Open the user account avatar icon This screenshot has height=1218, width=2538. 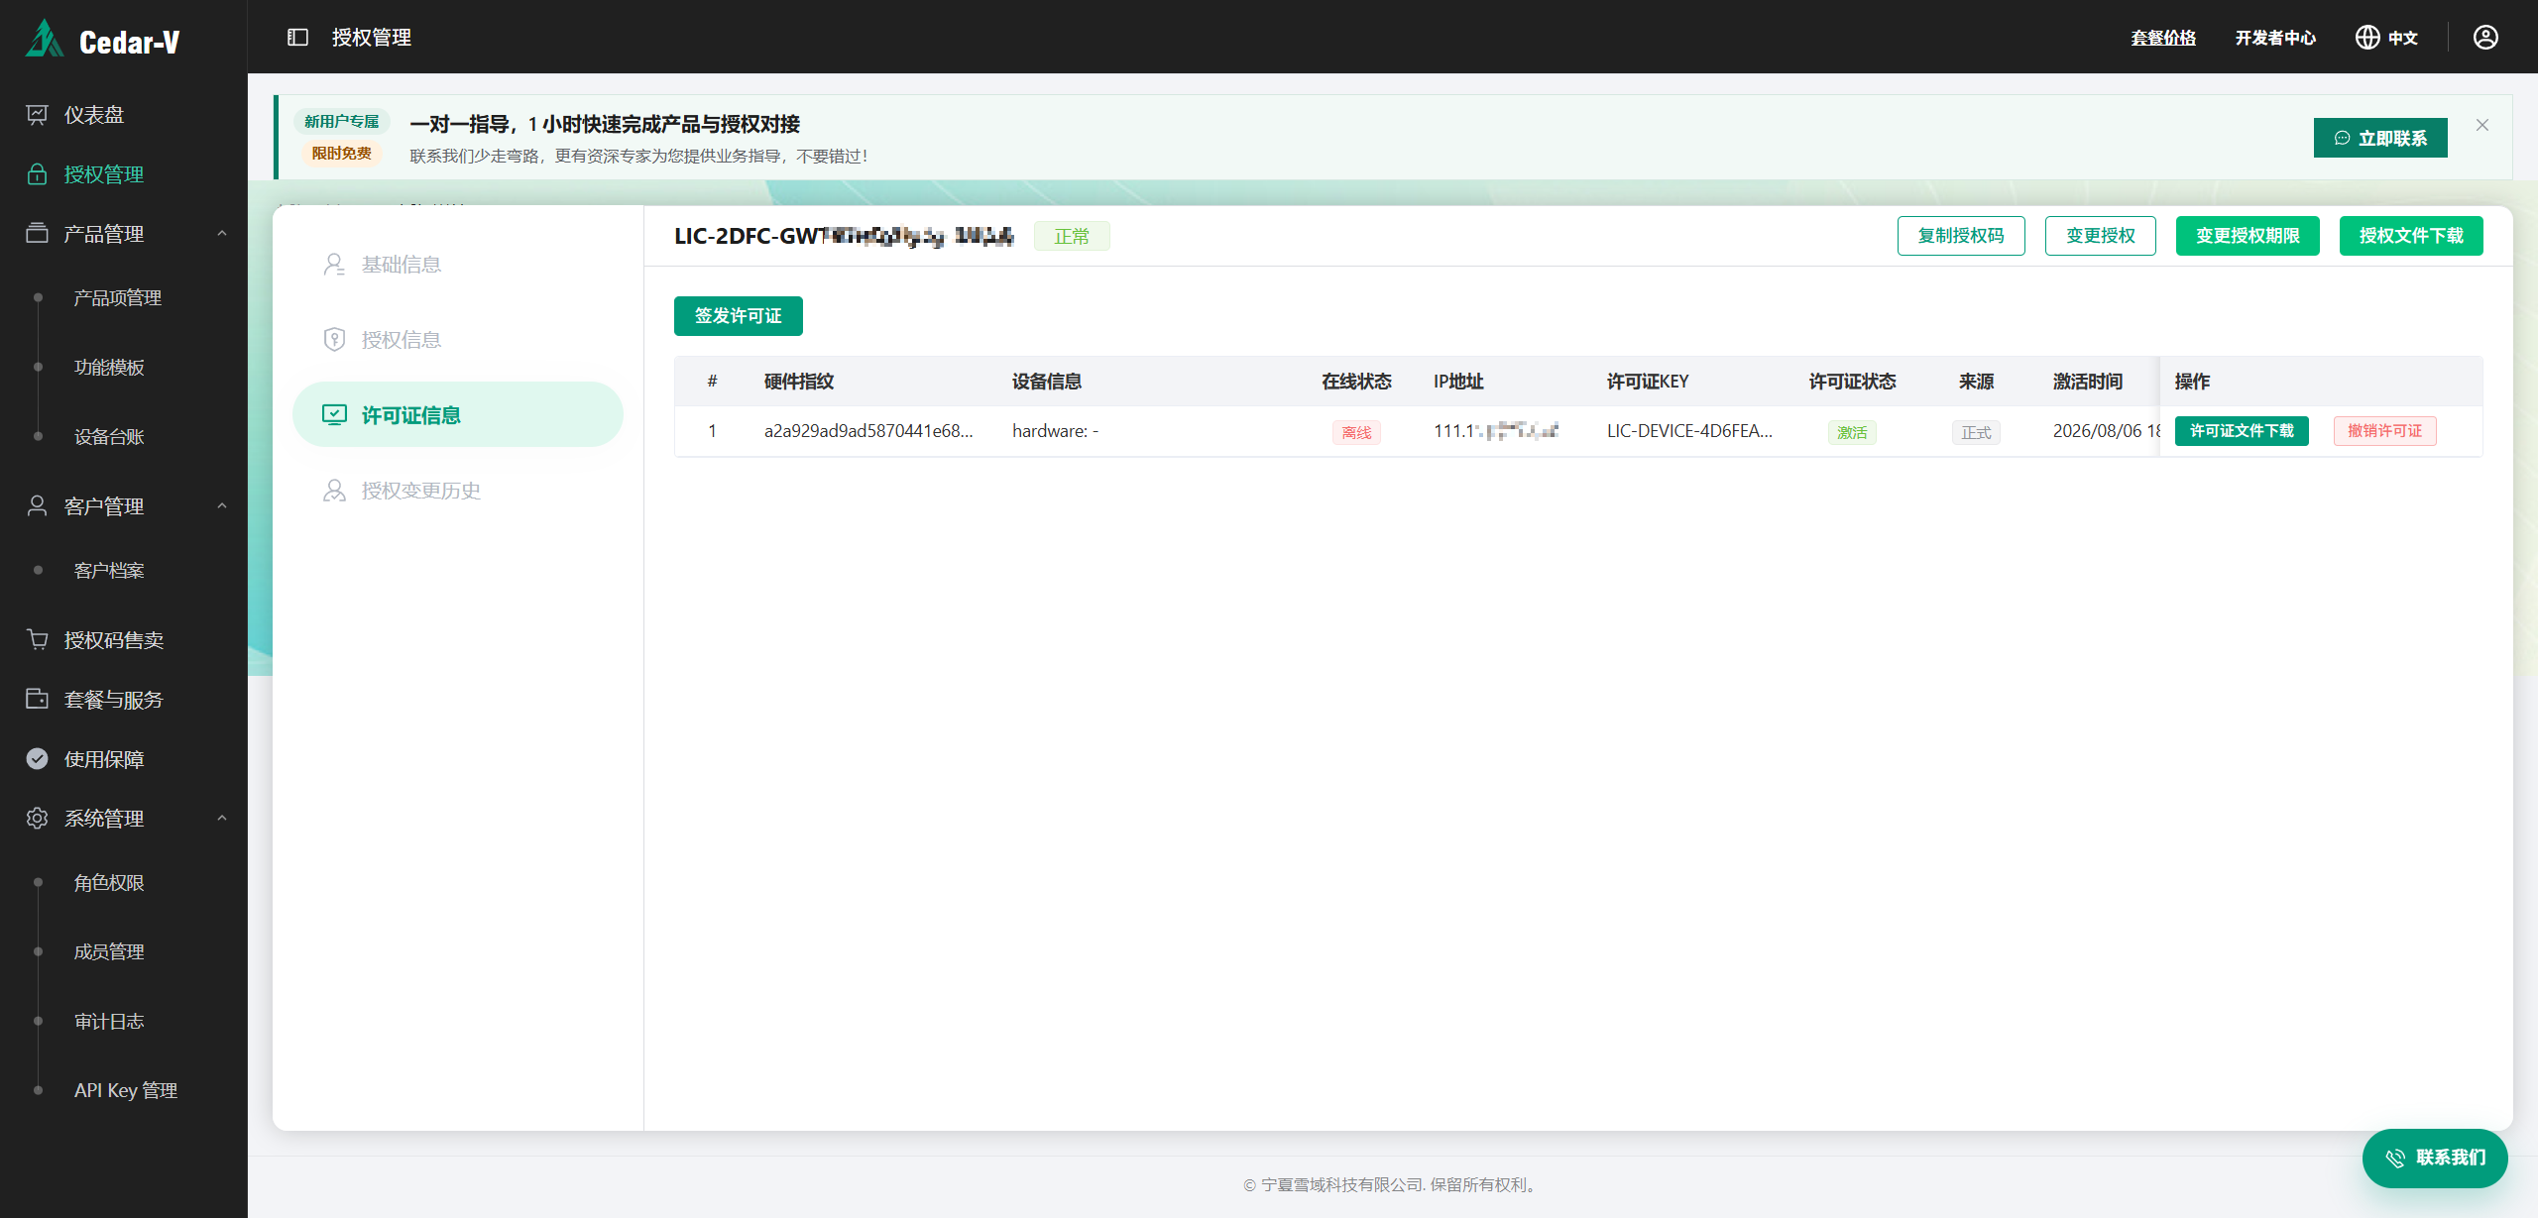(2485, 38)
